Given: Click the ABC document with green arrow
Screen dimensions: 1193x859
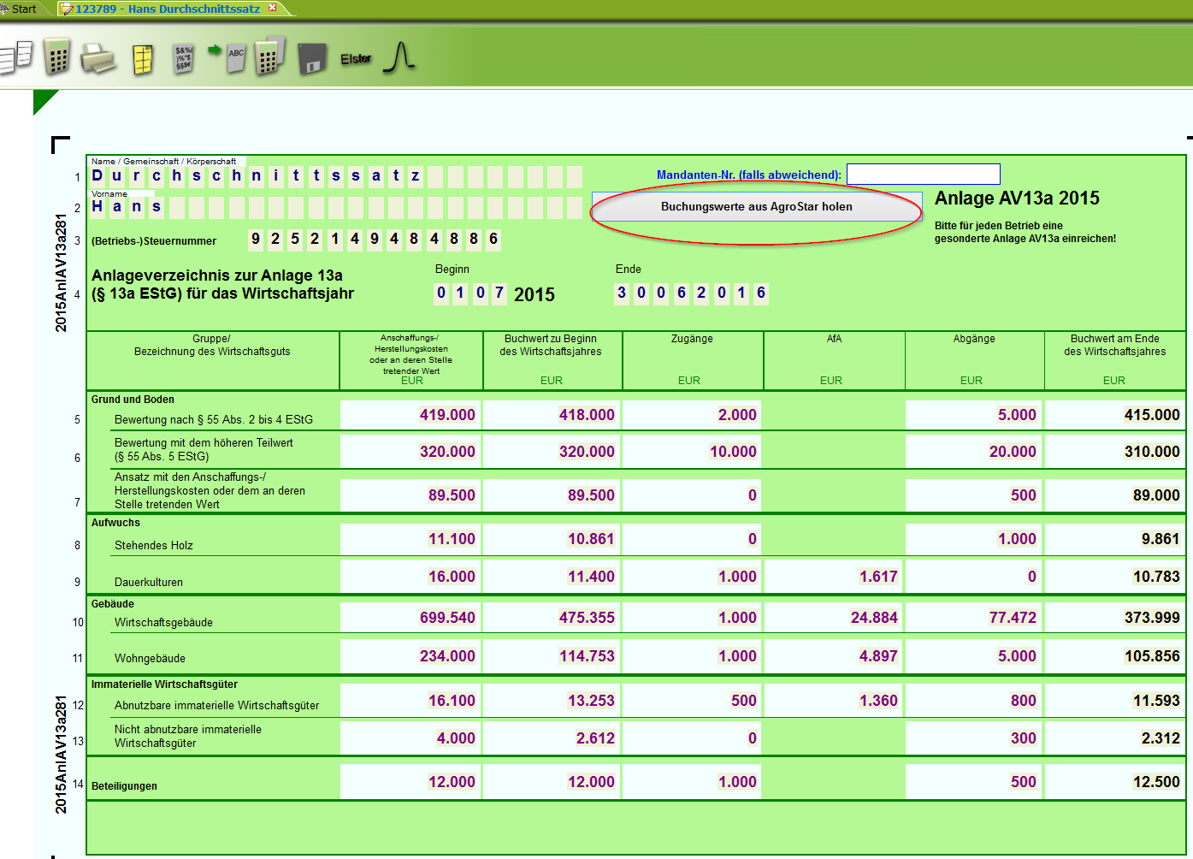Looking at the screenshot, I should 228,57.
